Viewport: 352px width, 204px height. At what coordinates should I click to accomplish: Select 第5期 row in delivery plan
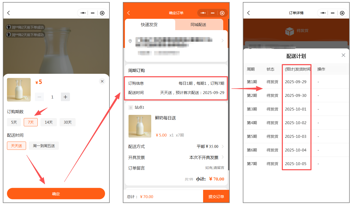click(x=296, y=137)
